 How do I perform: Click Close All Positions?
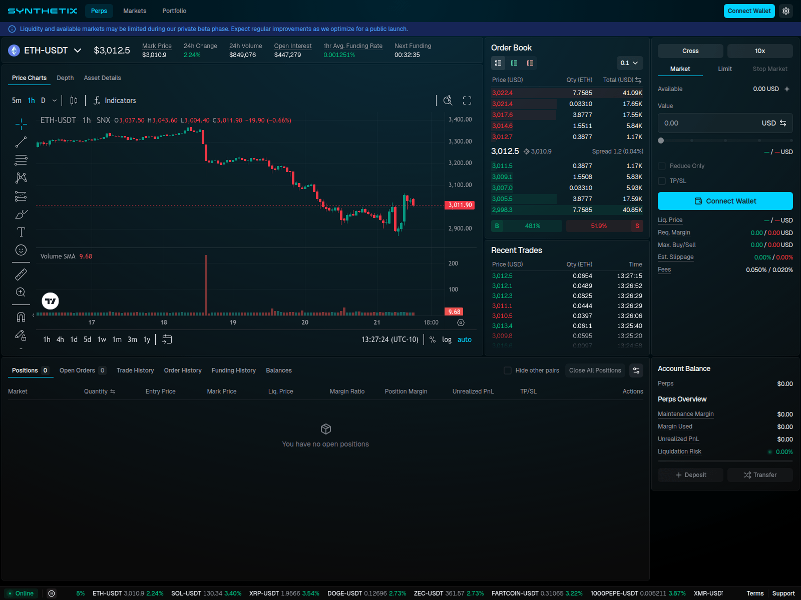pos(595,370)
